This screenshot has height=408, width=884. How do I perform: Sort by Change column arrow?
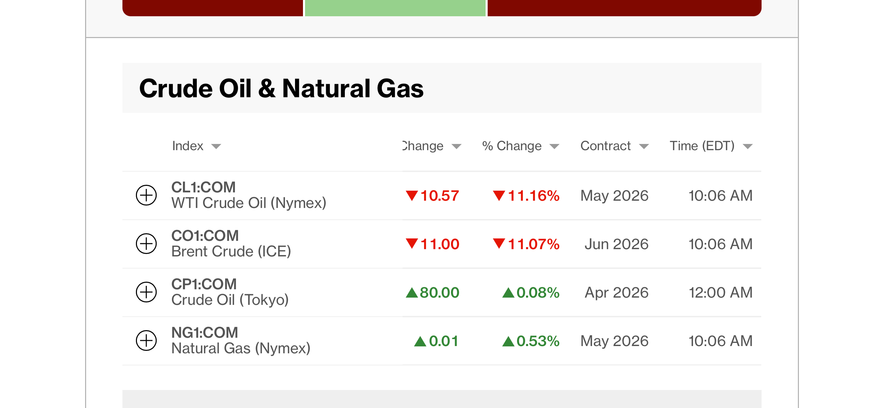pos(457,146)
